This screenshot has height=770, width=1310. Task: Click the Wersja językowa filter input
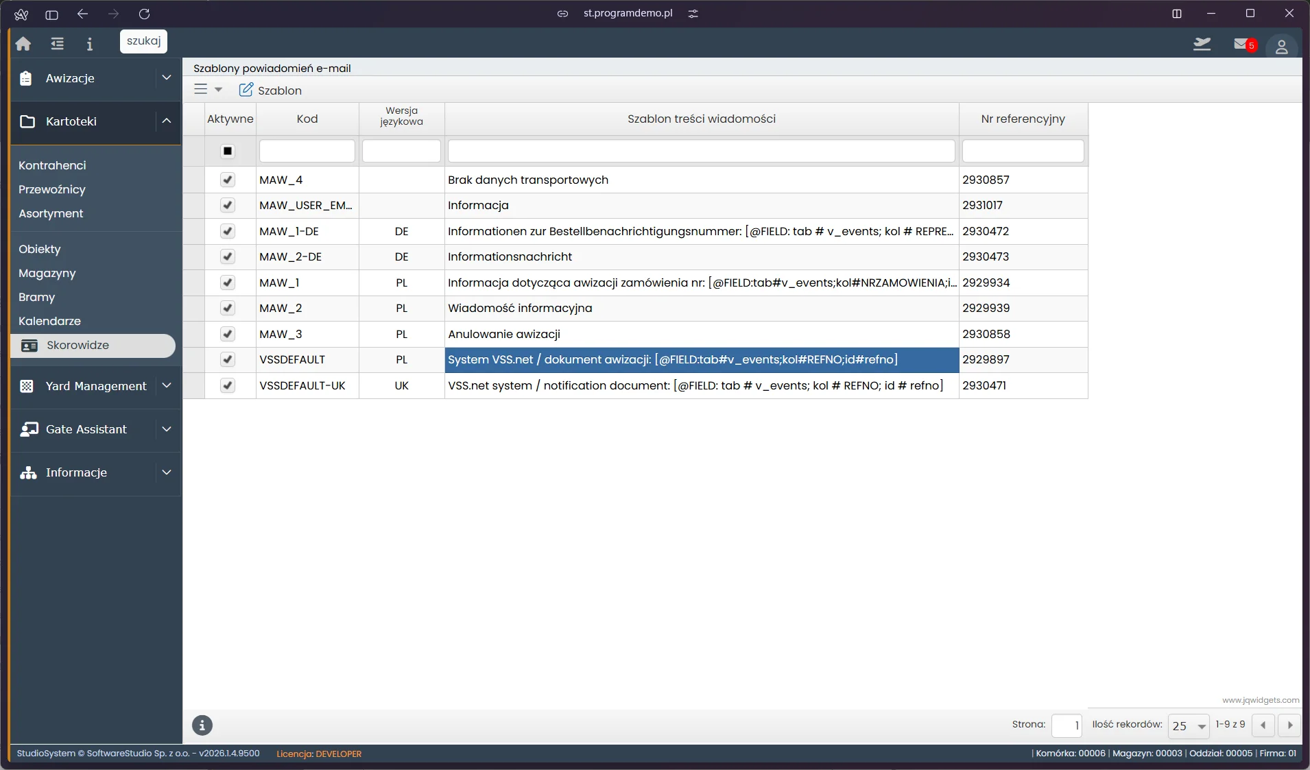tap(401, 151)
